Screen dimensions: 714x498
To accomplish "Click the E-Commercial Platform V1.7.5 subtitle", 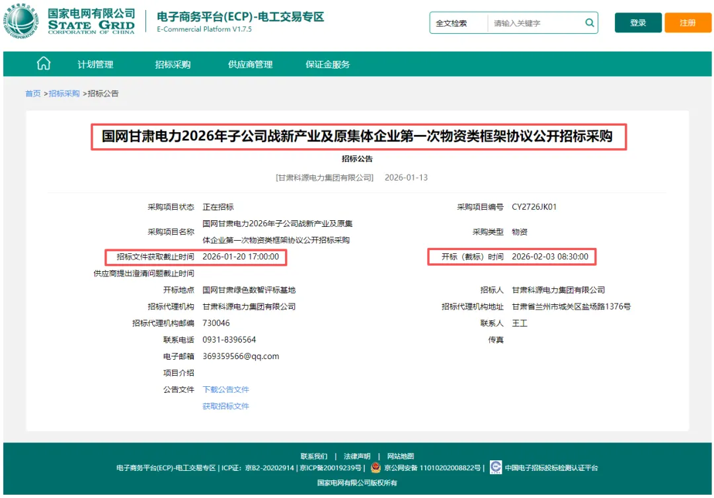I will tap(204, 29).
